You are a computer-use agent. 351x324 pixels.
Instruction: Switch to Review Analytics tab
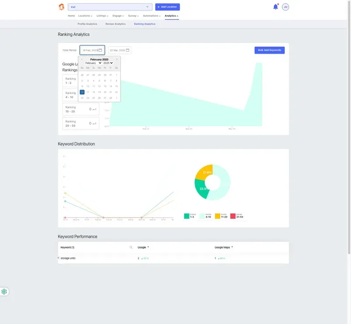[115, 24]
